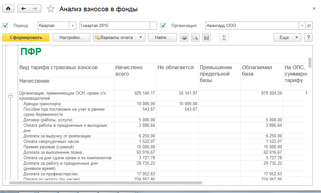Viewport: 321px width, 193px height.
Task: Go back with the left arrow
Action: coord(23,9)
